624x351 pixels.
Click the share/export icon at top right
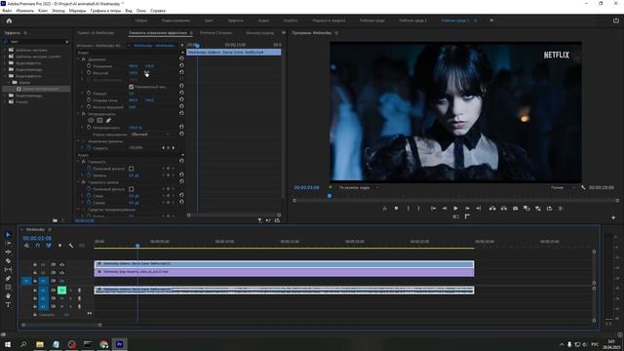click(615, 20)
